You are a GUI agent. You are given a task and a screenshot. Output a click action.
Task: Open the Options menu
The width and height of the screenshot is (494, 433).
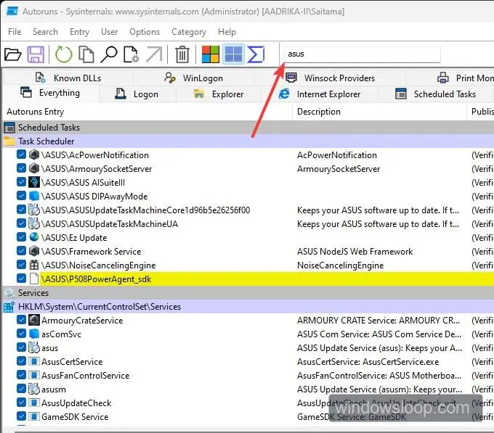145,32
